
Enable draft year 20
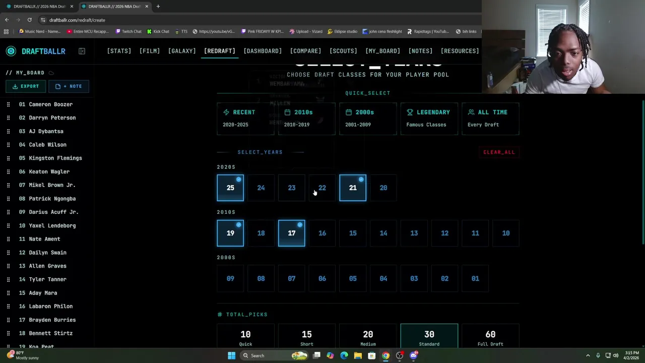(x=383, y=188)
